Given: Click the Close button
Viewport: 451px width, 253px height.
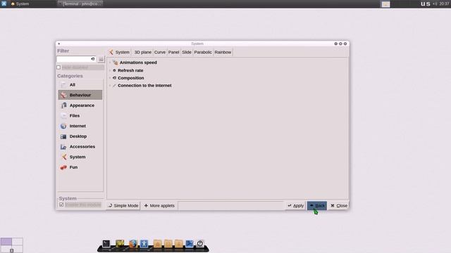Looking at the screenshot, I should 339,206.
